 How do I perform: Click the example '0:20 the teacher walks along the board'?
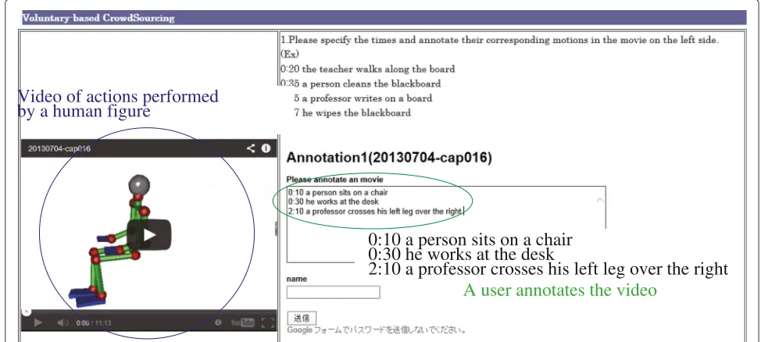click(x=367, y=69)
